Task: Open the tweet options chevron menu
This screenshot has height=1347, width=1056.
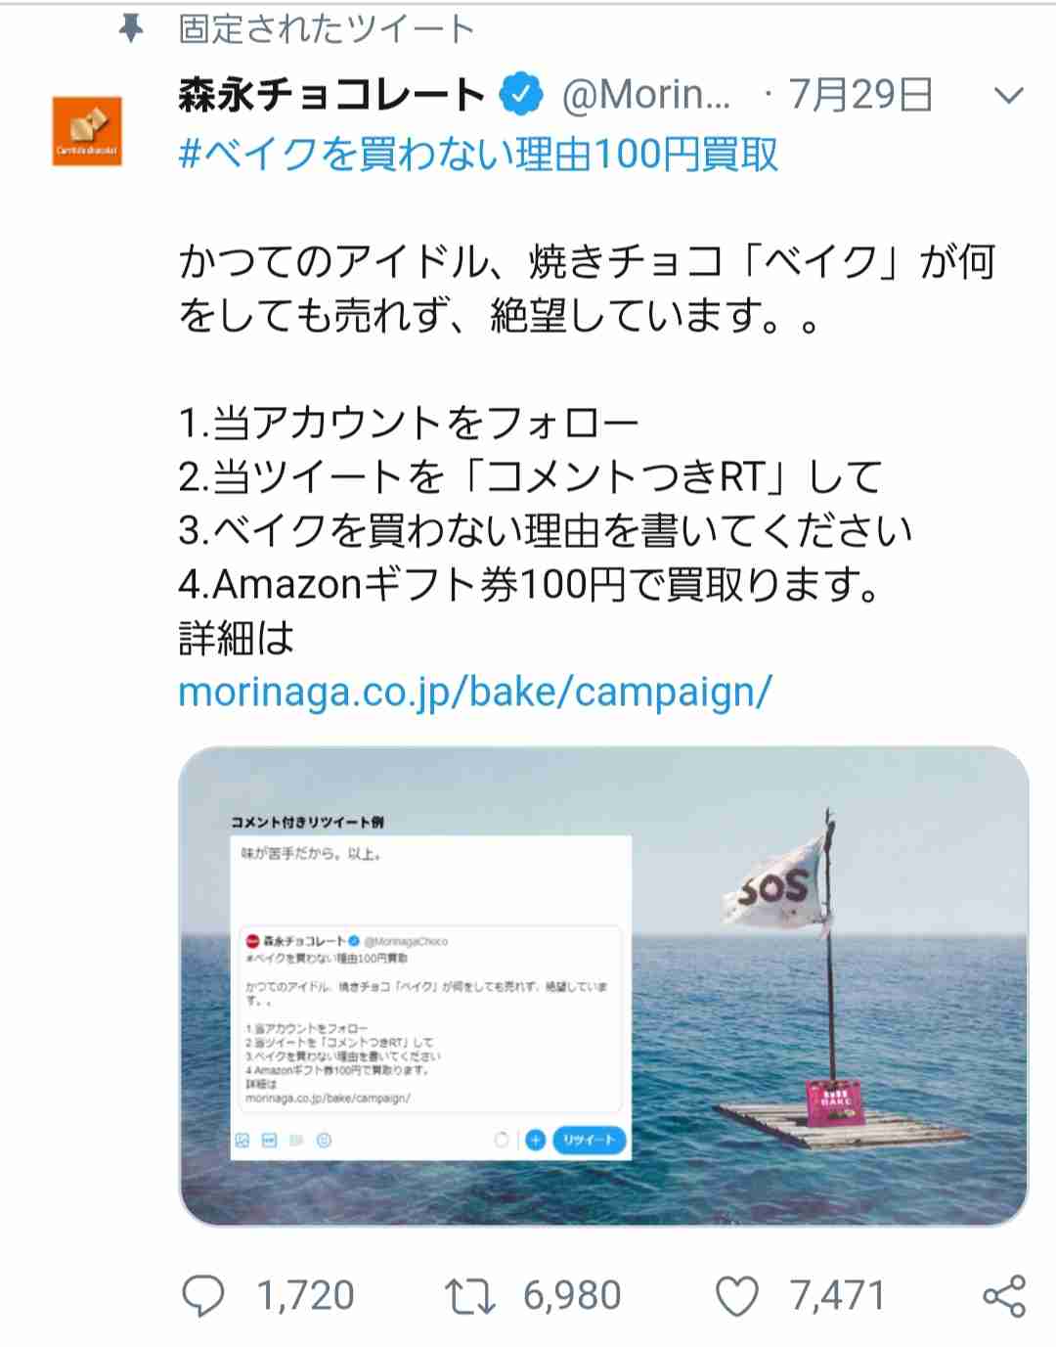Action: point(1008,96)
